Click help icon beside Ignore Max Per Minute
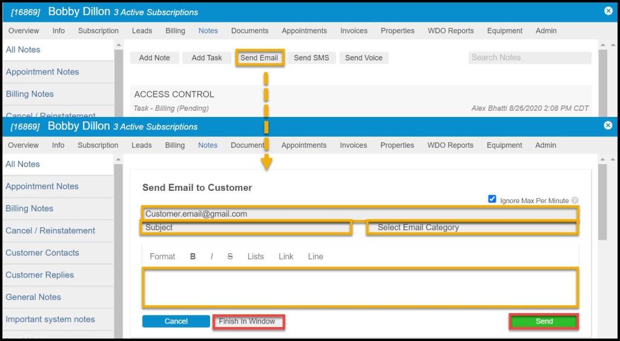 575,200
